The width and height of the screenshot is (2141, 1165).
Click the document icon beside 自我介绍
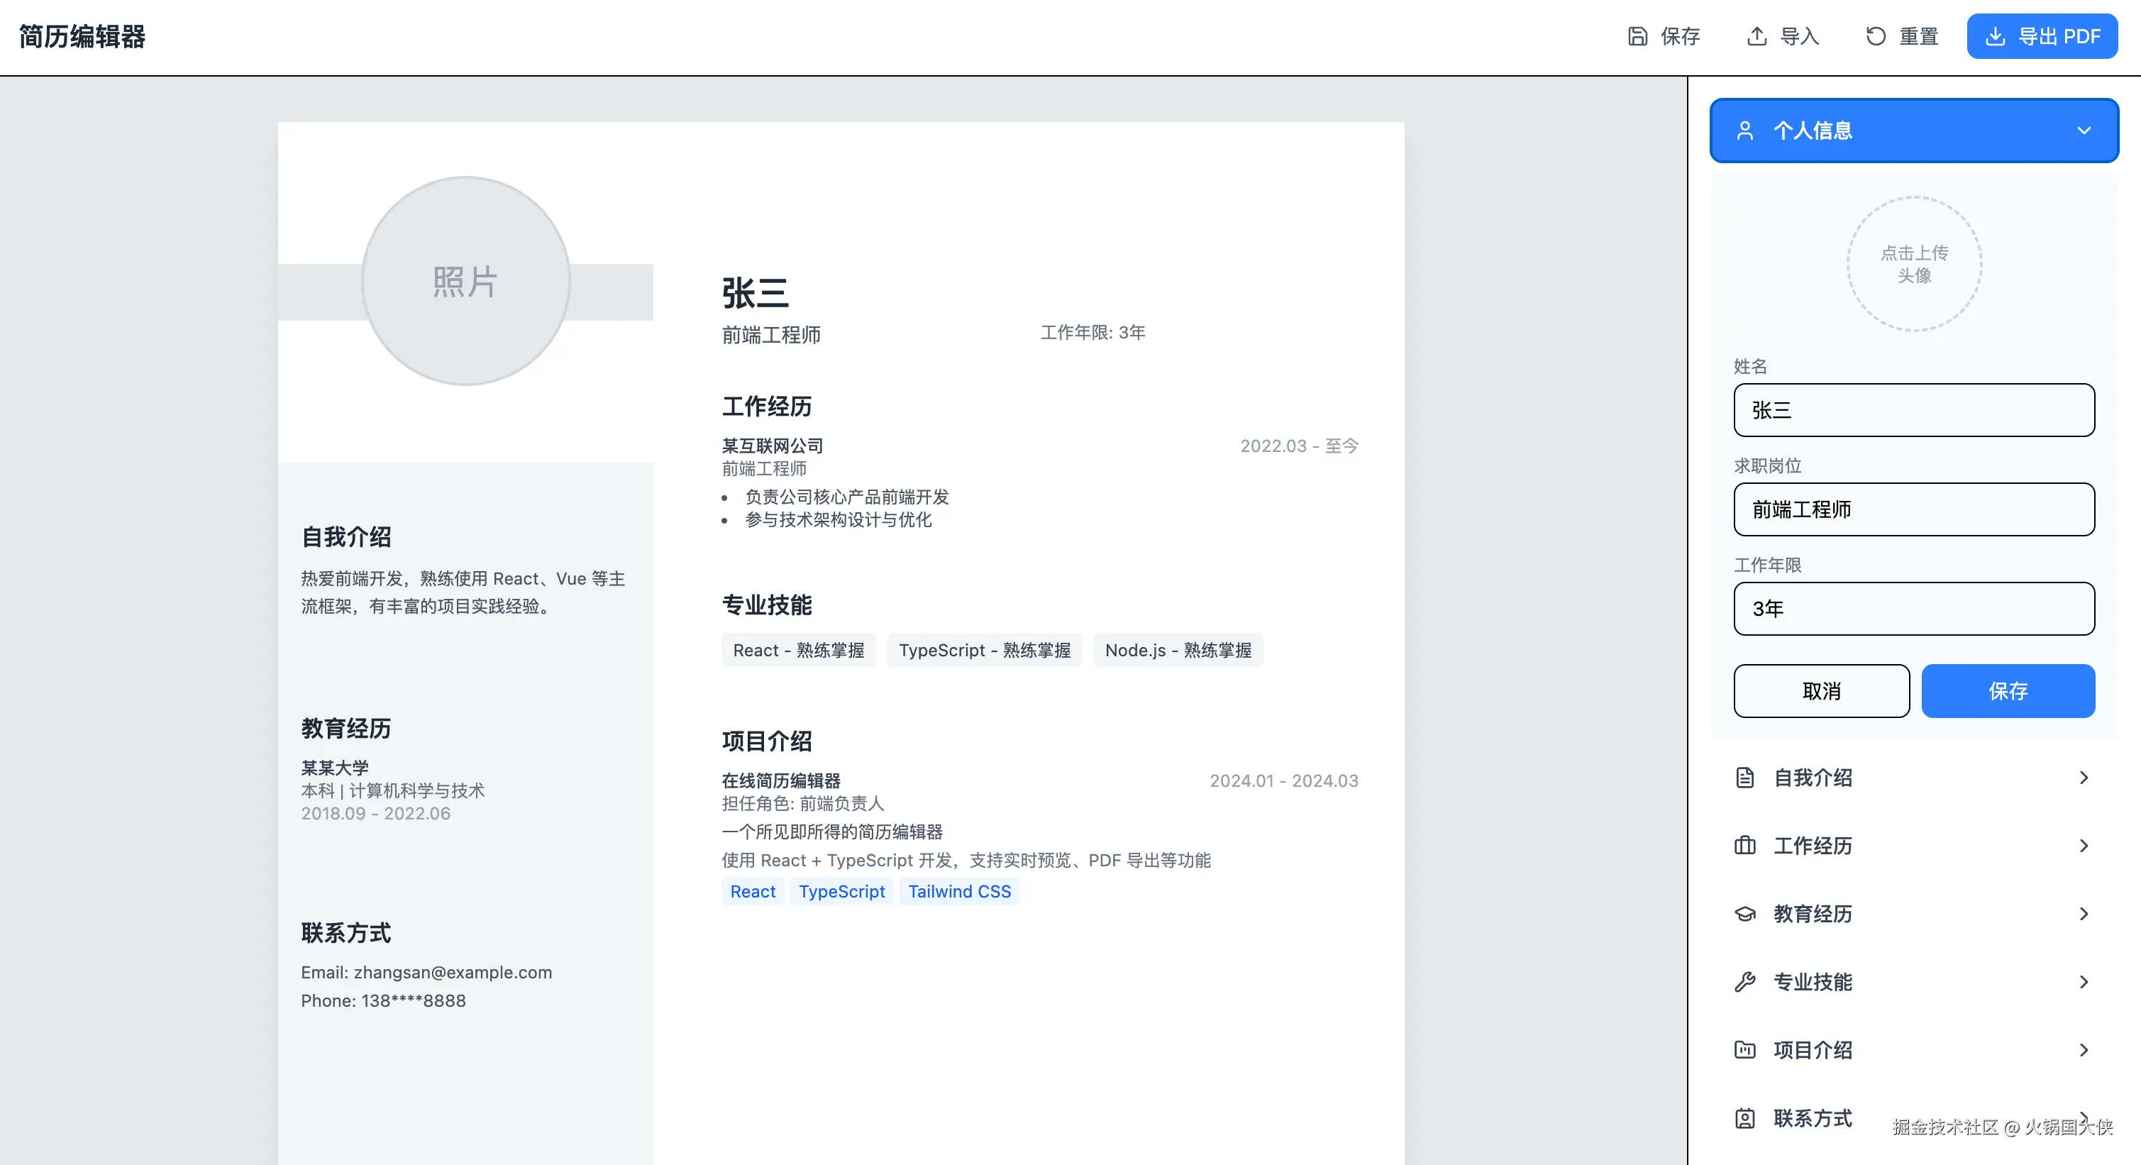pyautogui.click(x=1744, y=778)
